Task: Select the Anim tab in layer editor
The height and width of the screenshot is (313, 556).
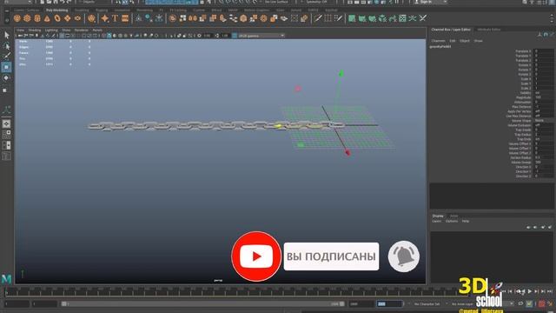Action: (453, 216)
